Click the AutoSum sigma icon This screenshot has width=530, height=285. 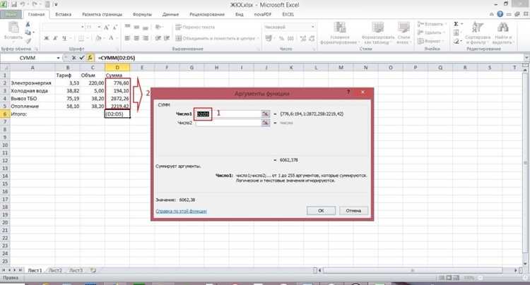tap(456, 24)
